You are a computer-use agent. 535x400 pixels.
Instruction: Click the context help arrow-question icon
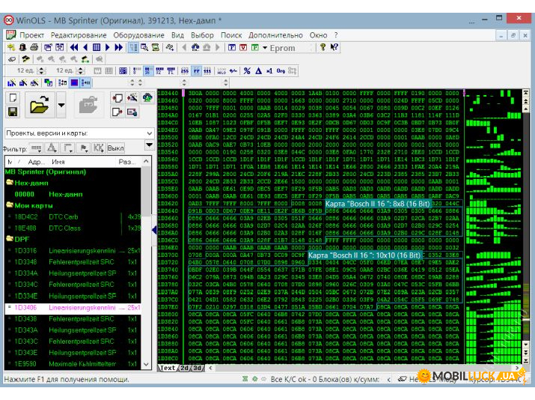tap(334, 47)
